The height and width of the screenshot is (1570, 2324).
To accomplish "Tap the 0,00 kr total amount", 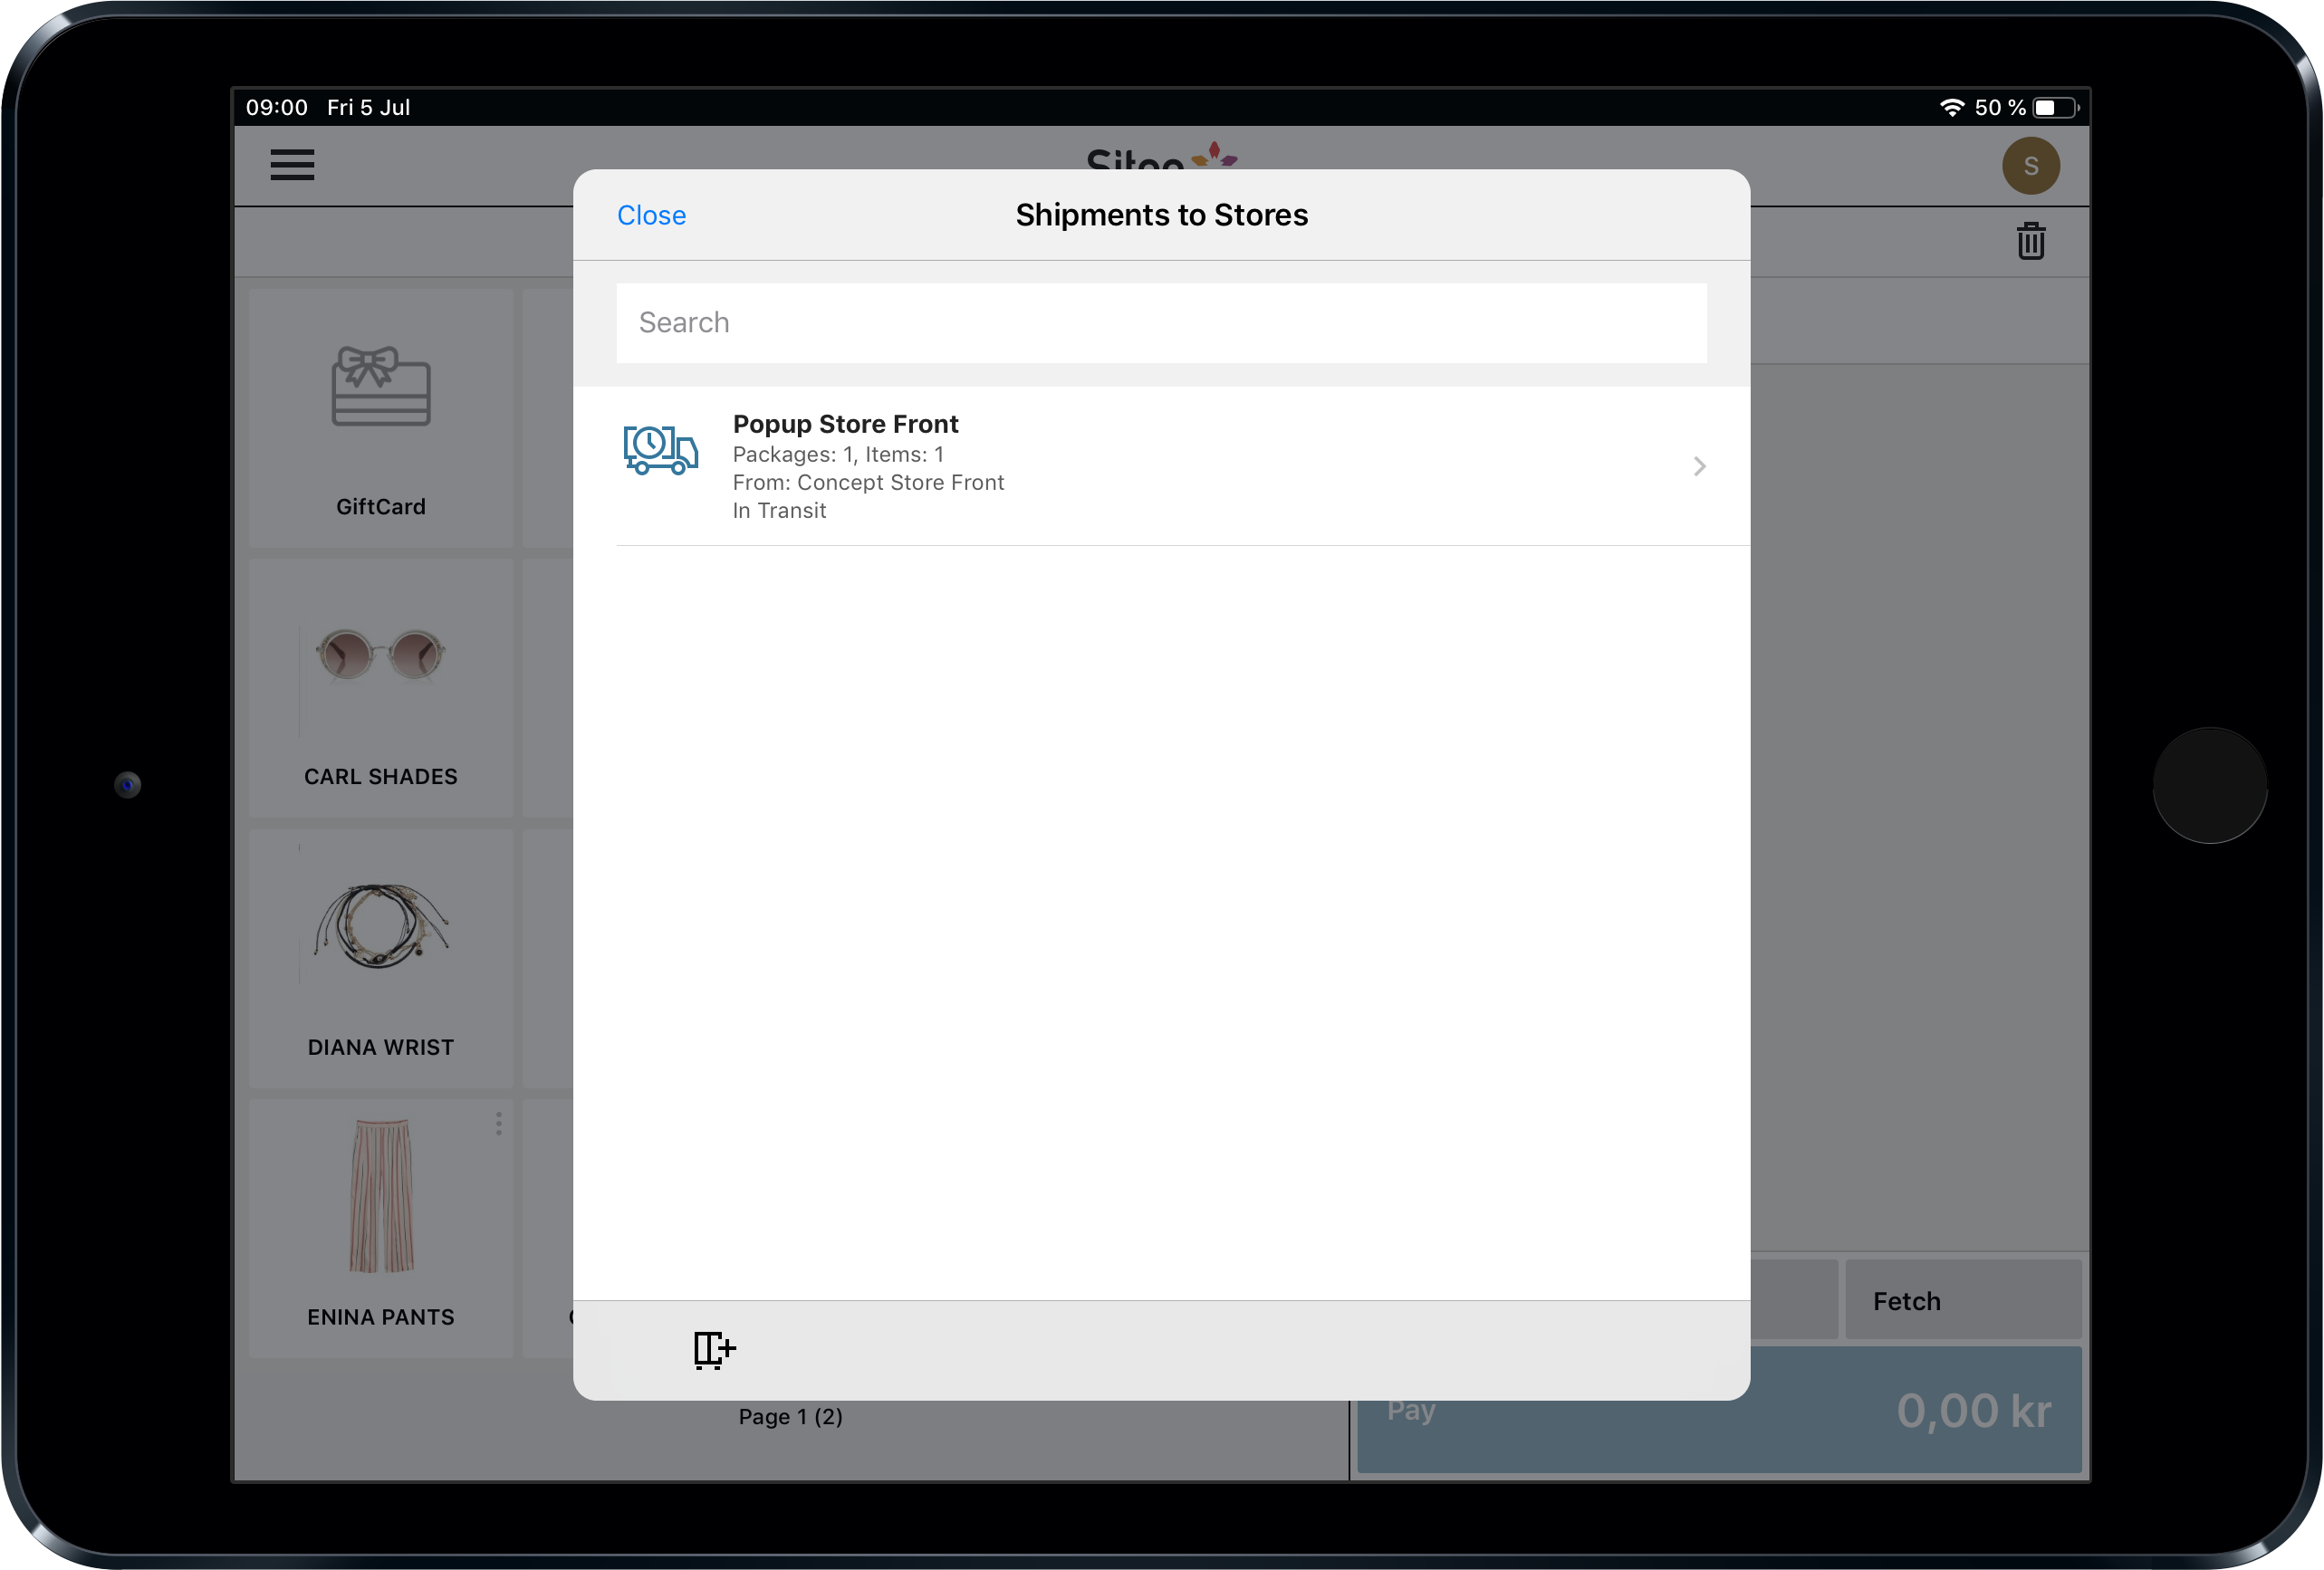I will pyautogui.click(x=1973, y=1411).
